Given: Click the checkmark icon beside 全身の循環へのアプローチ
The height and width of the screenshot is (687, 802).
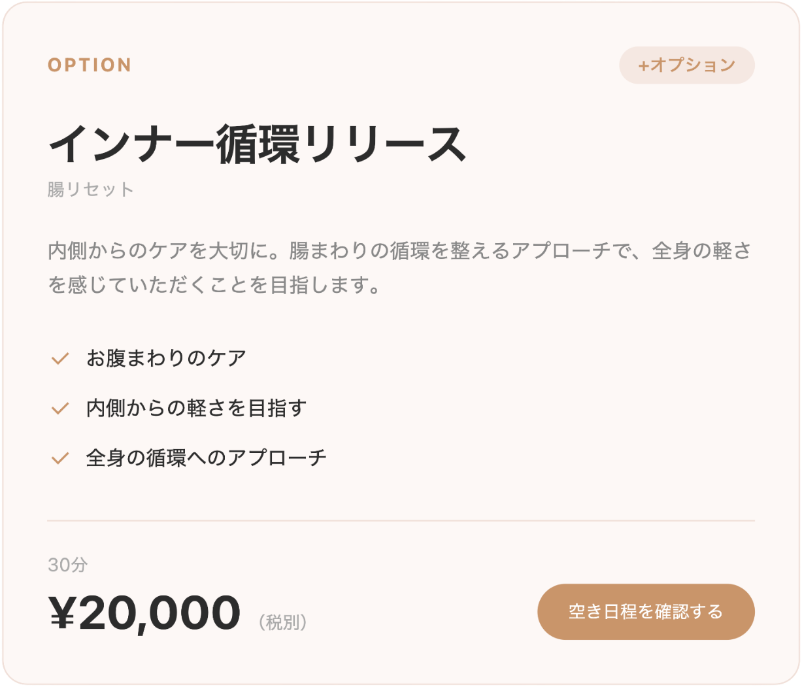Looking at the screenshot, I should click(60, 458).
